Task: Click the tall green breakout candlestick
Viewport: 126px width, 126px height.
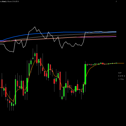Action: pos(85,74)
